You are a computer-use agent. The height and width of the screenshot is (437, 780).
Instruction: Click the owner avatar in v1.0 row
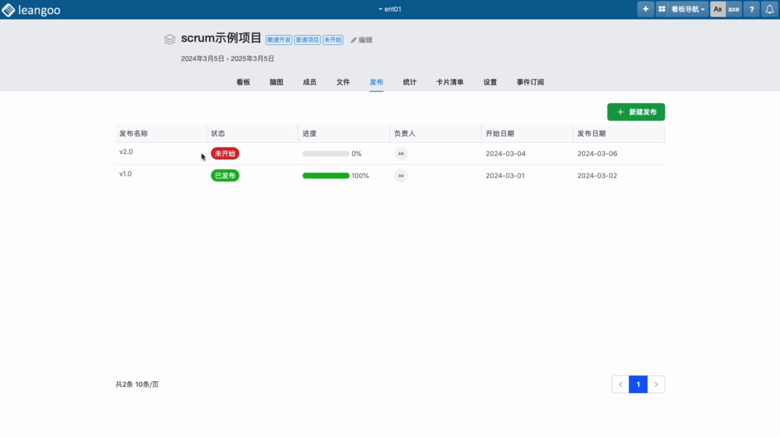(x=401, y=176)
